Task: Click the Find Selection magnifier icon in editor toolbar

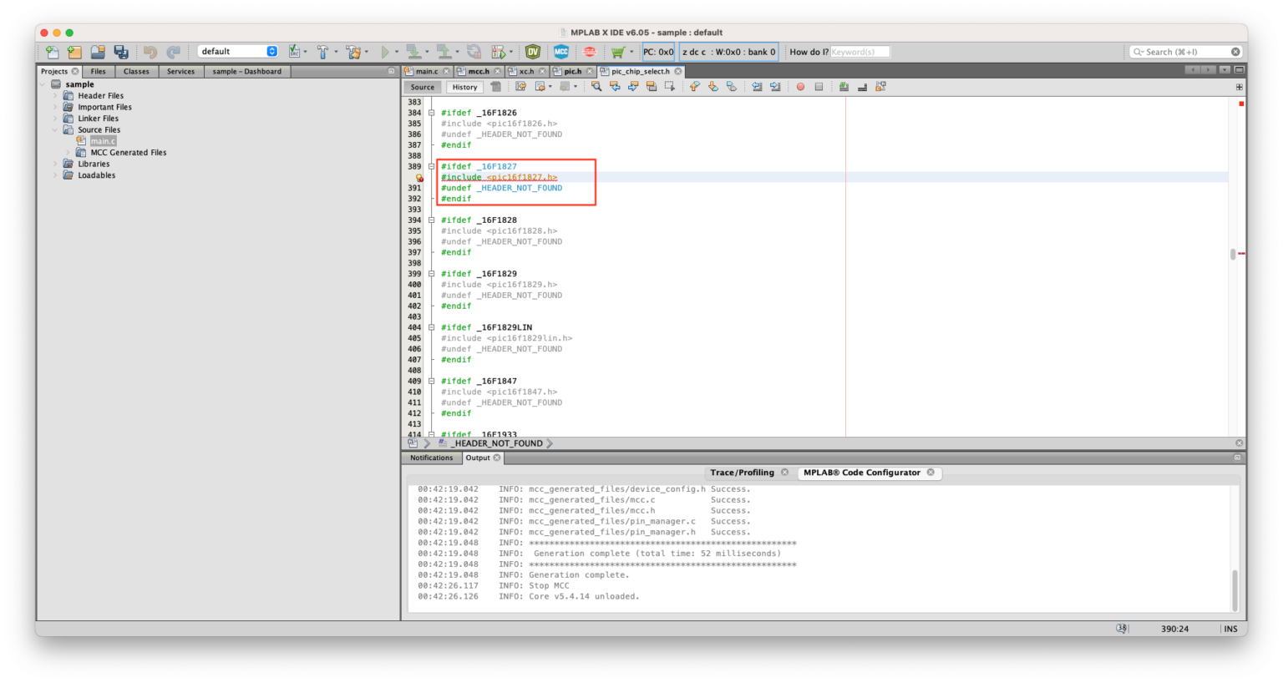Action: tap(596, 87)
